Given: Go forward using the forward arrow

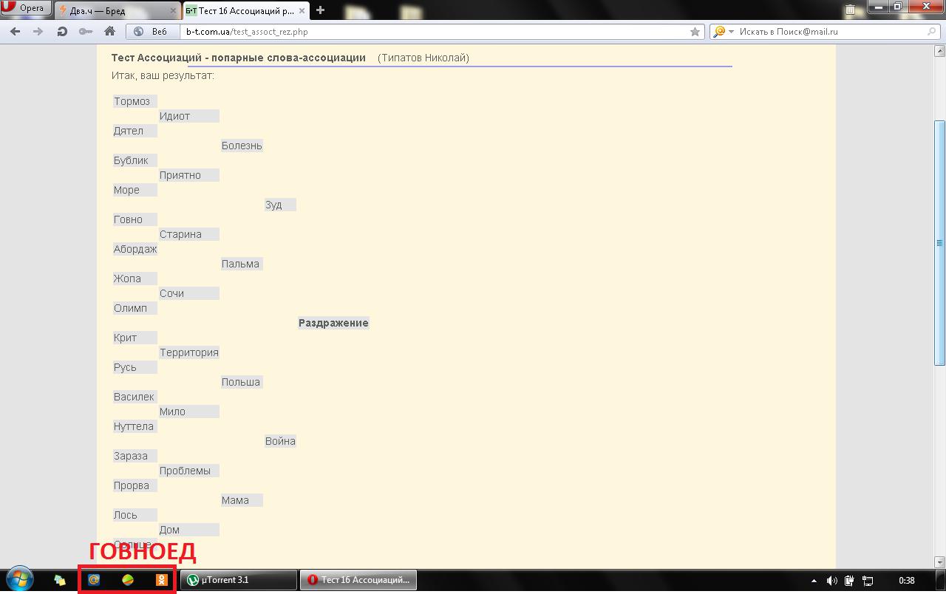Looking at the screenshot, I should tap(38, 32).
